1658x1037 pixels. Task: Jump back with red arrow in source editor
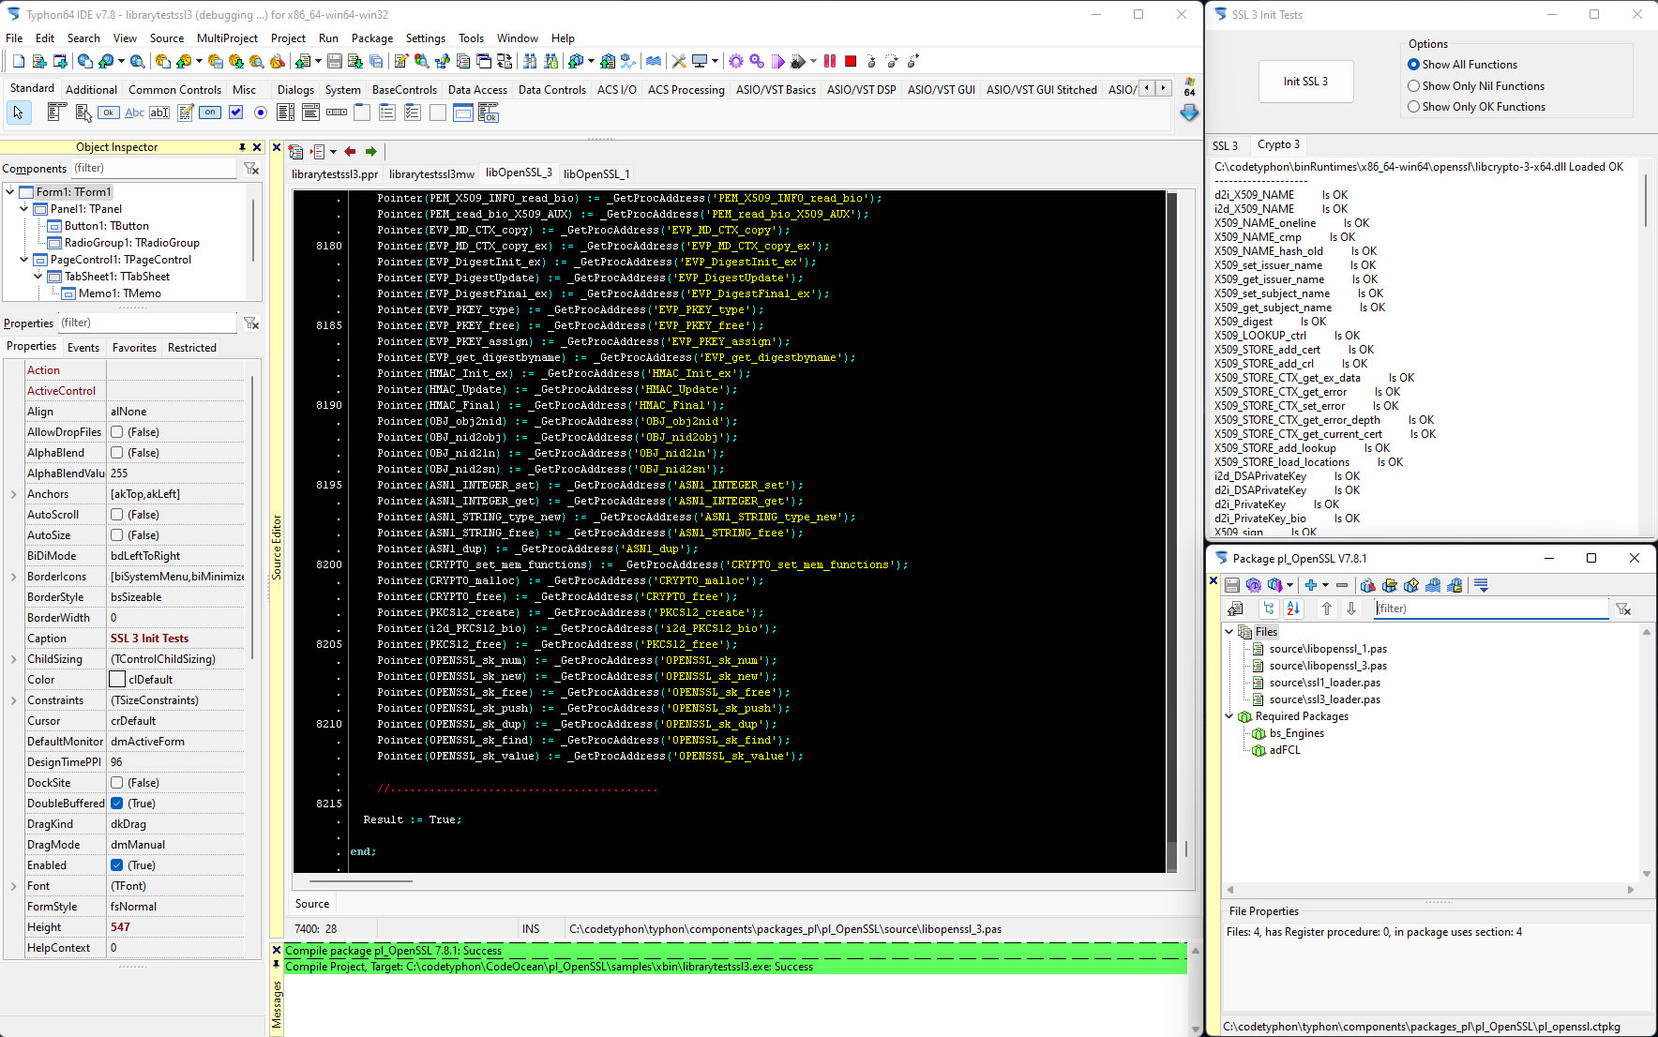[x=350, y=151]
